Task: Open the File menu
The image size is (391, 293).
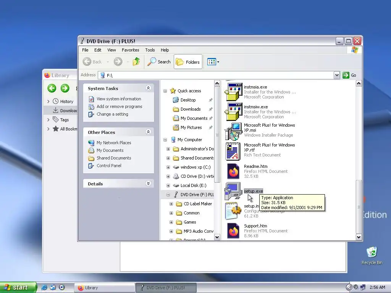Action: (85, 50)
